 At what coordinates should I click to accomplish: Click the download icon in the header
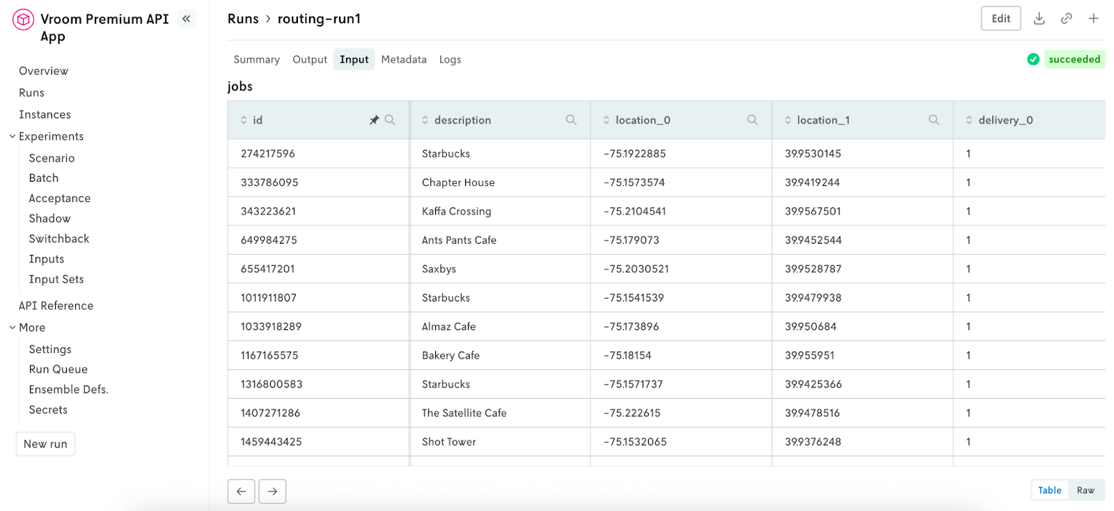click(1039, 19)
